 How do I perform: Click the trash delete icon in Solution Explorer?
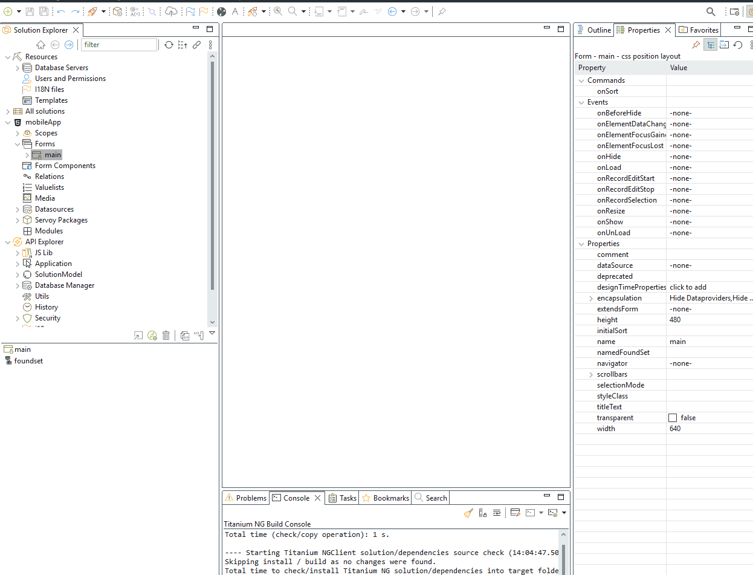point(166,336)
